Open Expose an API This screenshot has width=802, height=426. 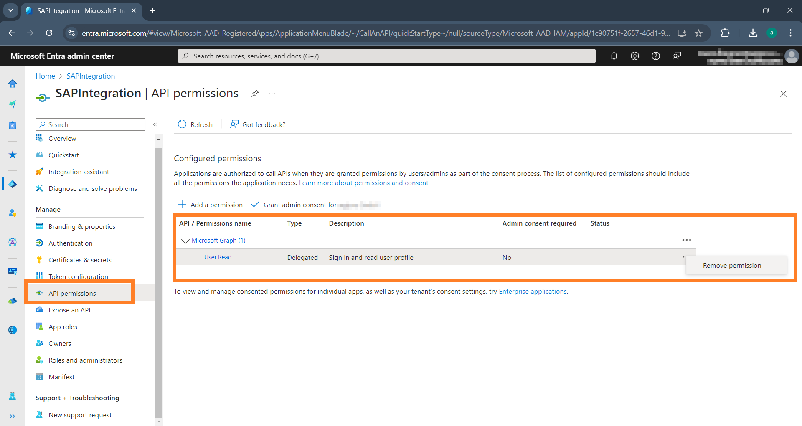(x=69, y=310)
